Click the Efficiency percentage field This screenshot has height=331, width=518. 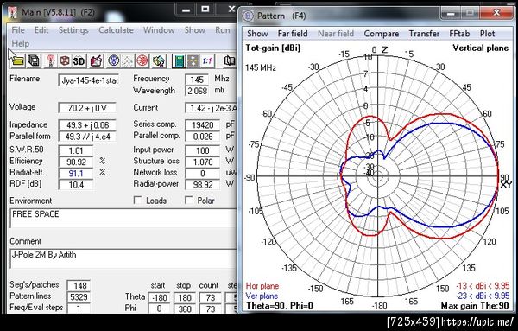(x=76, y=162)
